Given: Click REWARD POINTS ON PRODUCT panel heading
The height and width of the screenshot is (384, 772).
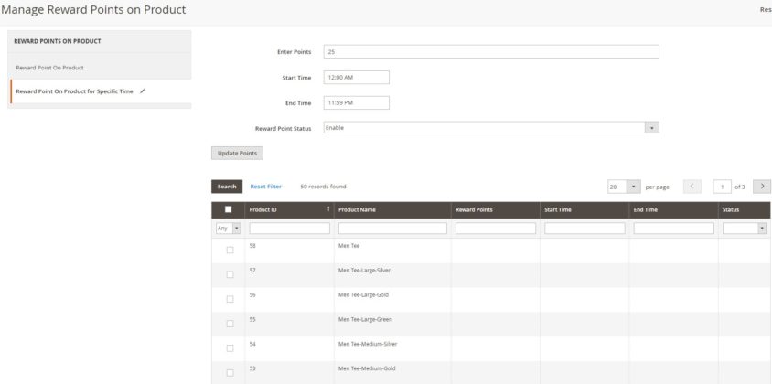Looking at the screenshot, I should (57, 41).
